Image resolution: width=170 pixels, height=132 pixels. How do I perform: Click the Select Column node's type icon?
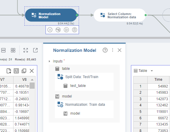pos(103,15)
